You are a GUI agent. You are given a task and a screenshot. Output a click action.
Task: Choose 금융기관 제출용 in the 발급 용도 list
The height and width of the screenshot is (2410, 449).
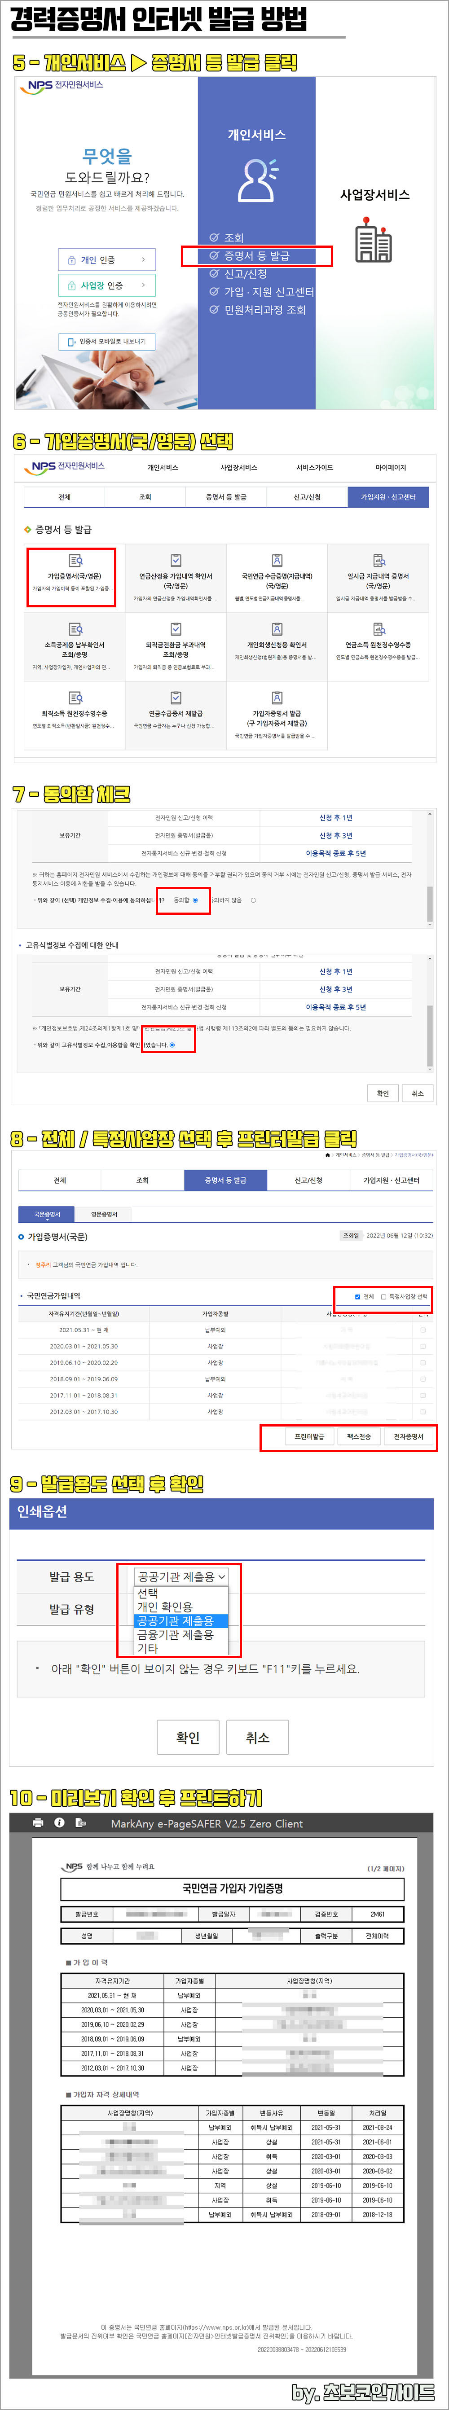(x=181, y=1634)
